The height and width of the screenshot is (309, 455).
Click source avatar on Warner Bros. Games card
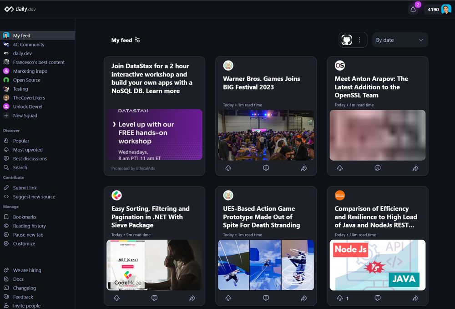pyautogui.click(x=228, y=66)
